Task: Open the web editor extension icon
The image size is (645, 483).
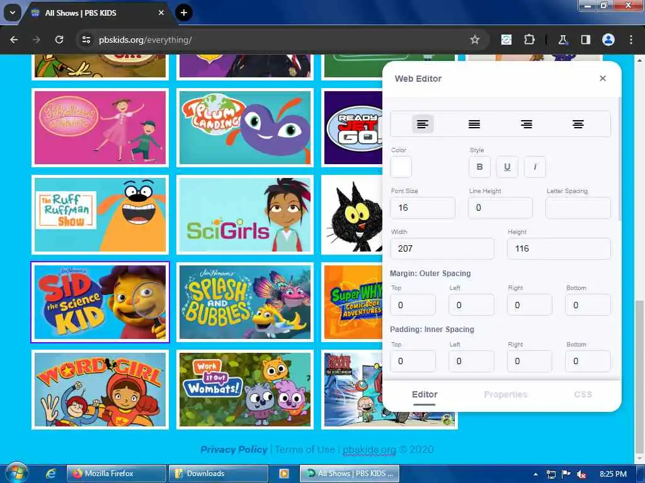Action: pyautogui.click(x=506, y=40)
